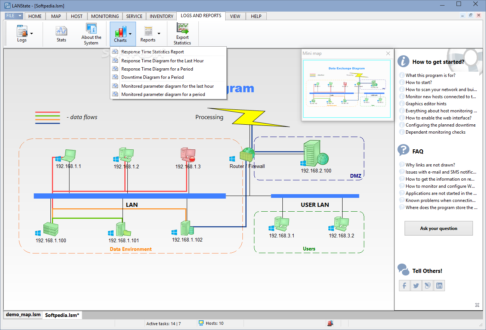
Task: Switch to the MONITORING ribbon tab
Action: 105,16
